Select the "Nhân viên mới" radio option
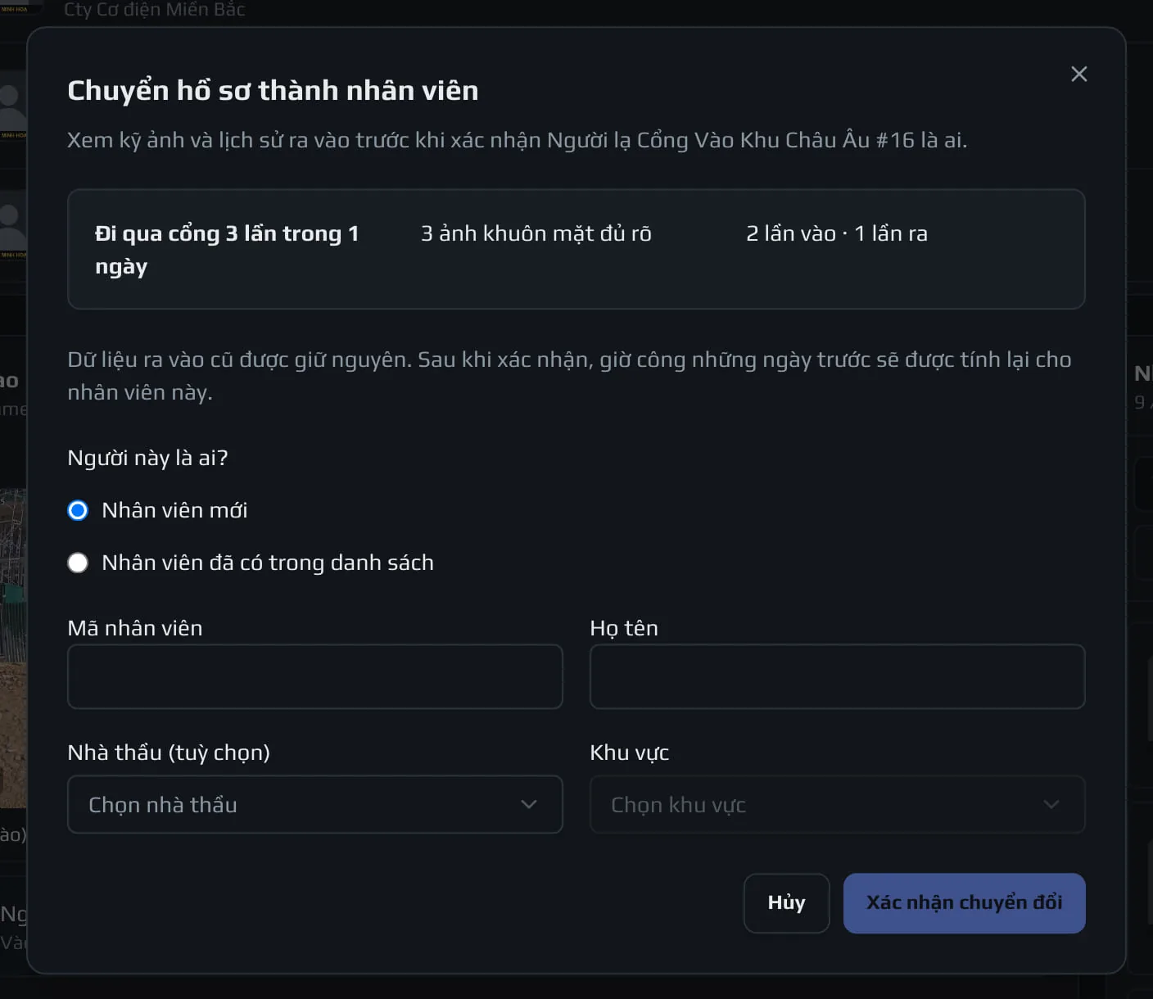The height and width of the screenshot is (999, 1153). pos(78,510)
